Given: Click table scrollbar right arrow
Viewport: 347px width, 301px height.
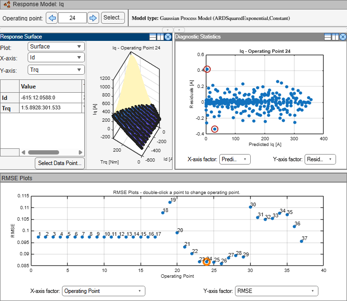Looking at the screenshot, I should (81, 152).
